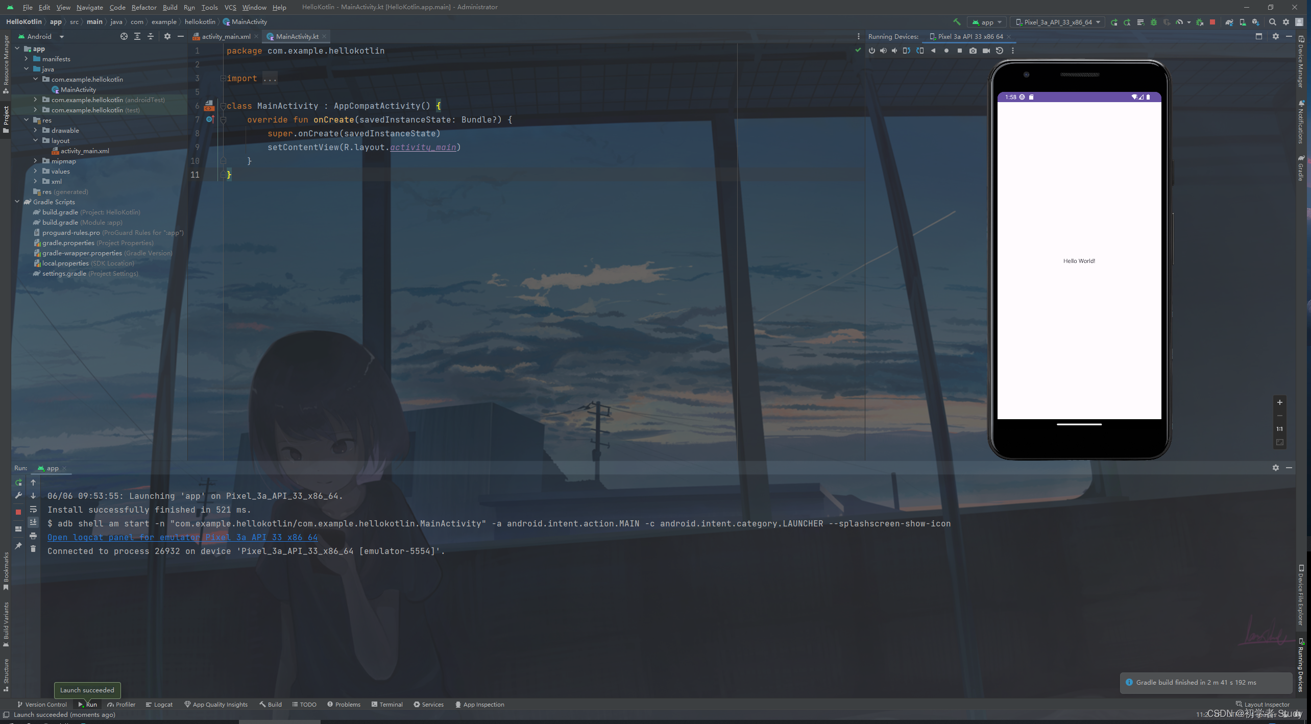1311x724 pixels.
Task: Start emulator screen recording icon
Action: [x=986, y=51]
